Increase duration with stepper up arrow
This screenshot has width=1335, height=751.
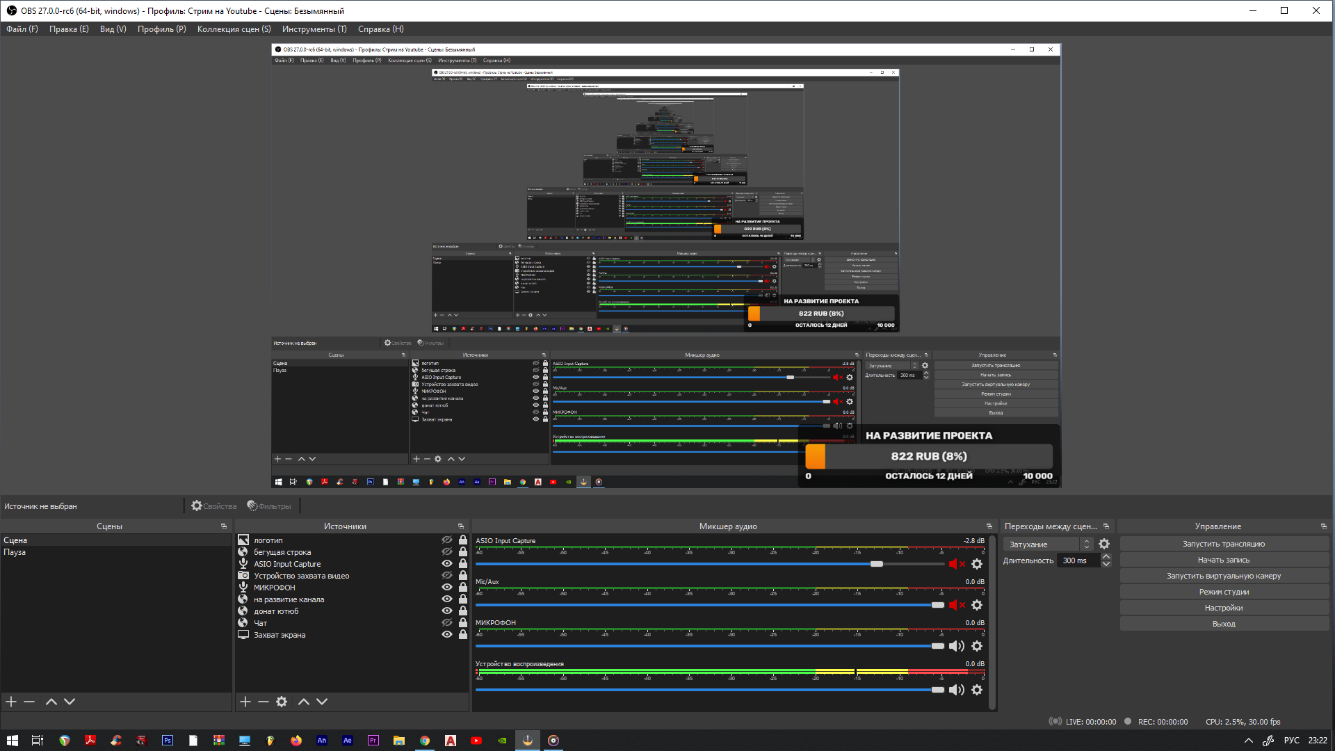coord(1106,556)
